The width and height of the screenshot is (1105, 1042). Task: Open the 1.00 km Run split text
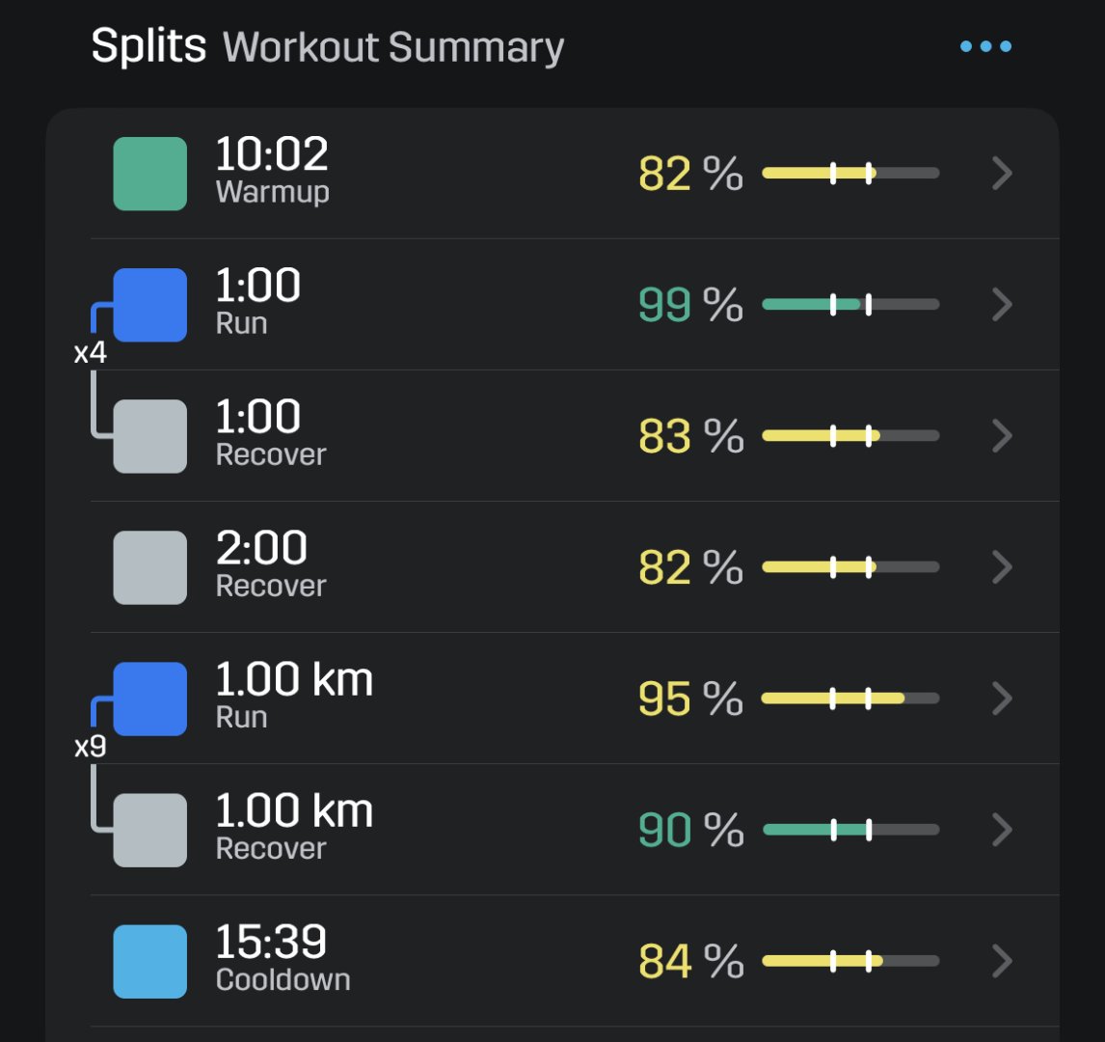tap(294, 695)
